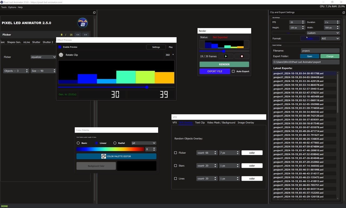Enable Preview in the Effect Preview window

pyautogui.click(x=59, y=47)
